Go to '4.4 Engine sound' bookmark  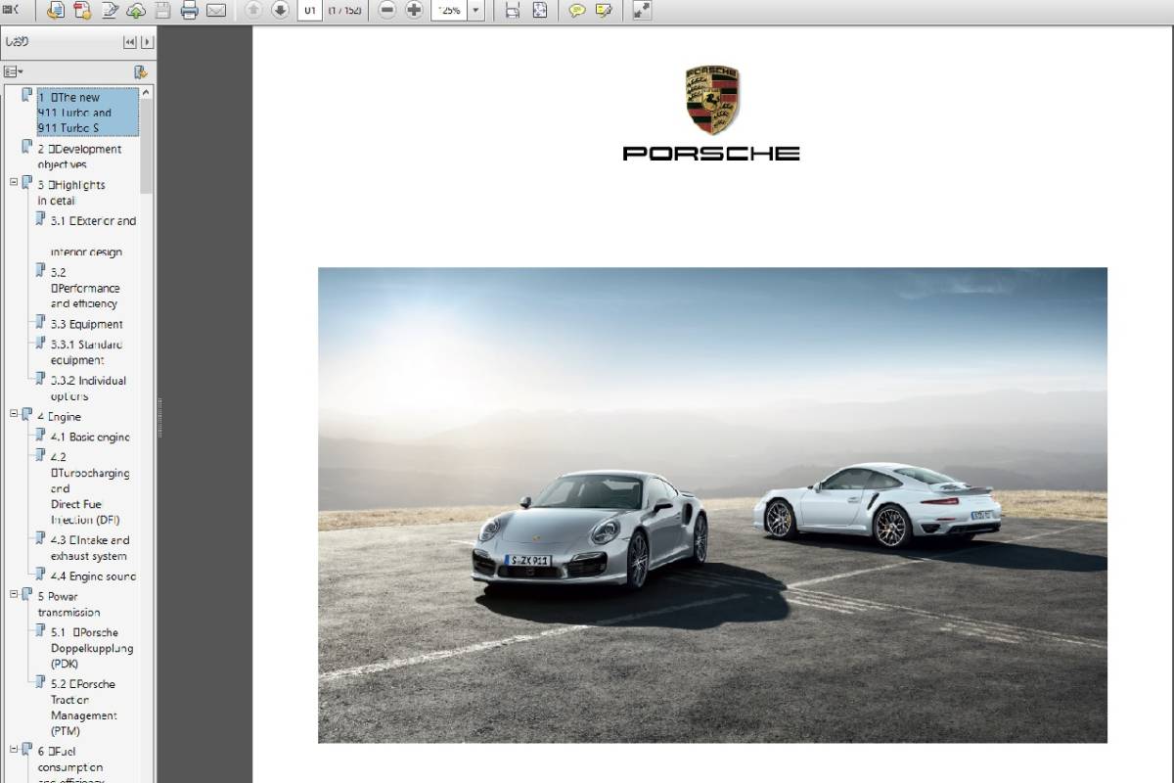(x=93, y=576)
